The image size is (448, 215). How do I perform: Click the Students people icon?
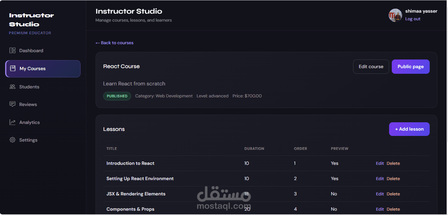(x=12, y=87)
